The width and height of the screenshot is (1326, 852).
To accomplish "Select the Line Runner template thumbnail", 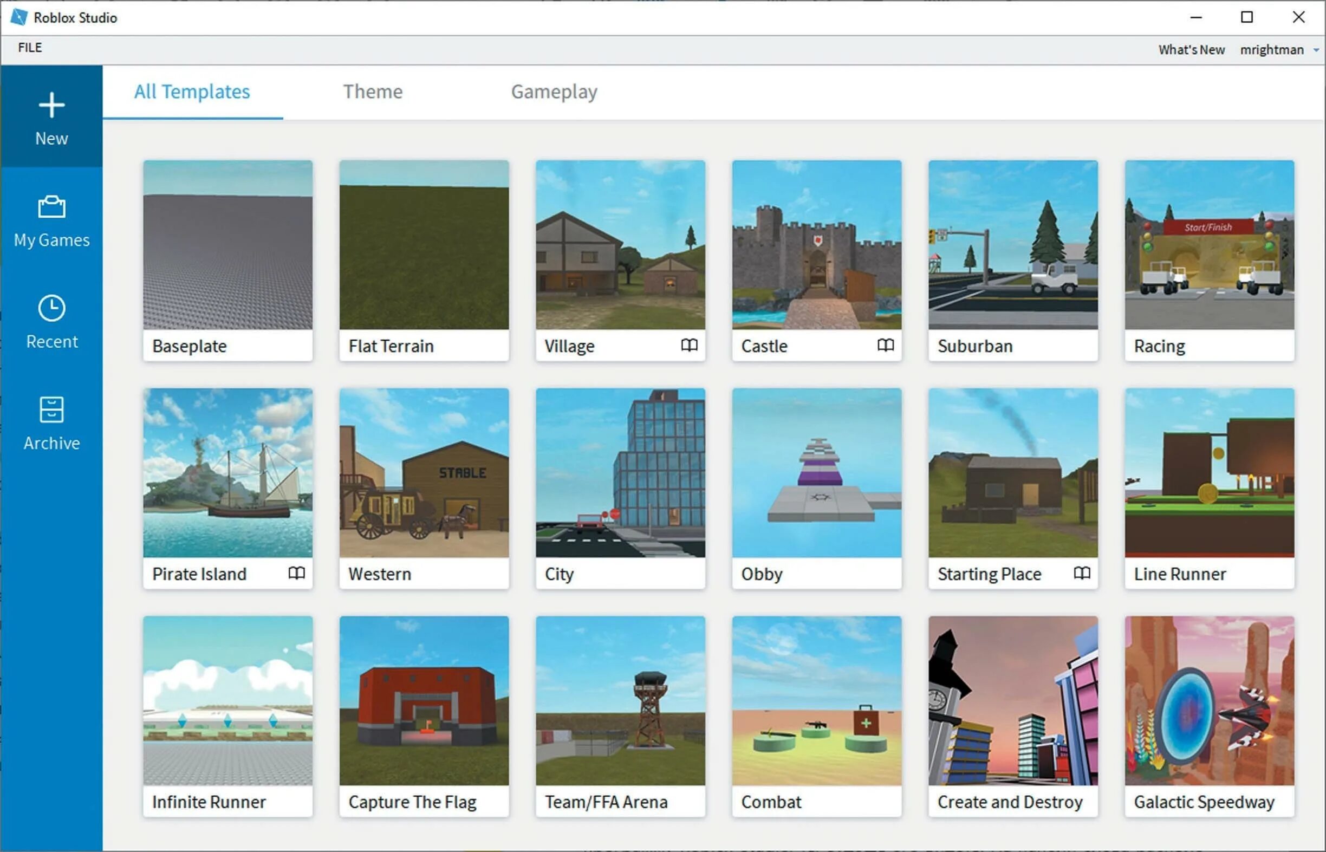I will point(1210,473).
